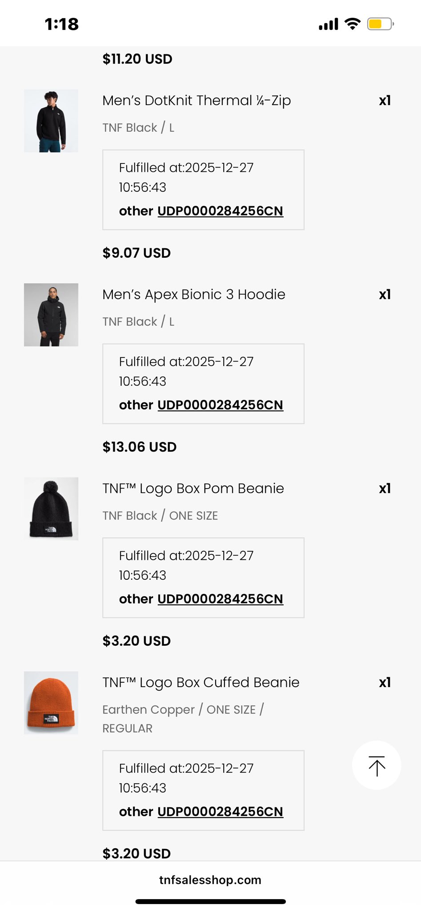Select the Men's DotKnit Thermal ¼-Zip title
The image size is (421, 912).
pos(196,101)
